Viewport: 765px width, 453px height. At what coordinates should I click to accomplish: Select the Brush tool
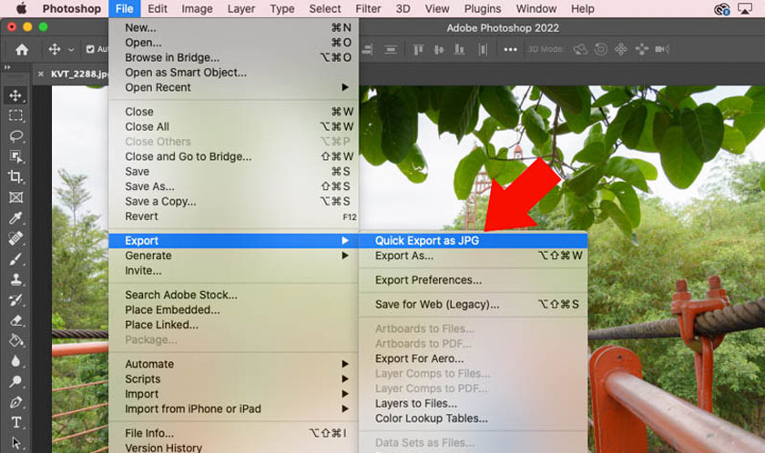16,258
